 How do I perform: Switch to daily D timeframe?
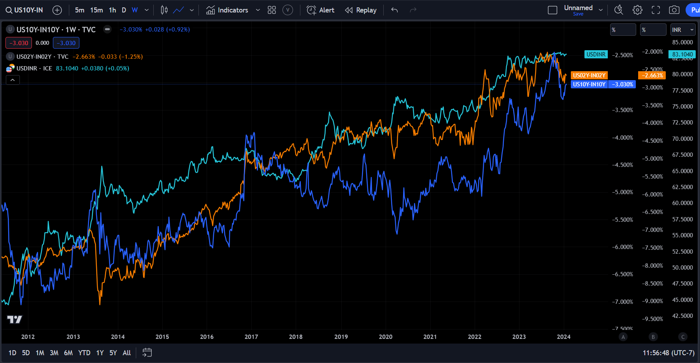[124, 10]
